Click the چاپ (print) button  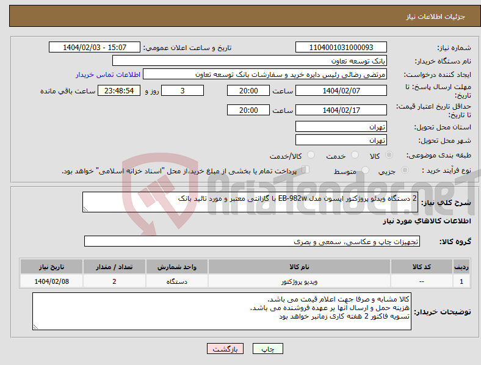tap(268, 349)
